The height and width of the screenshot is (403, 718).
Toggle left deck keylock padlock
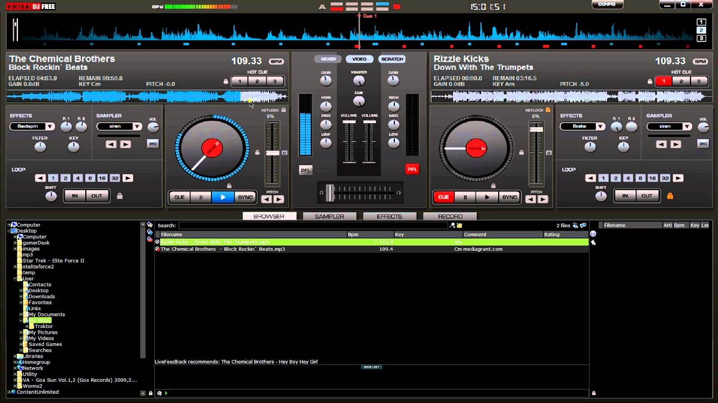[x=284, y=110]
